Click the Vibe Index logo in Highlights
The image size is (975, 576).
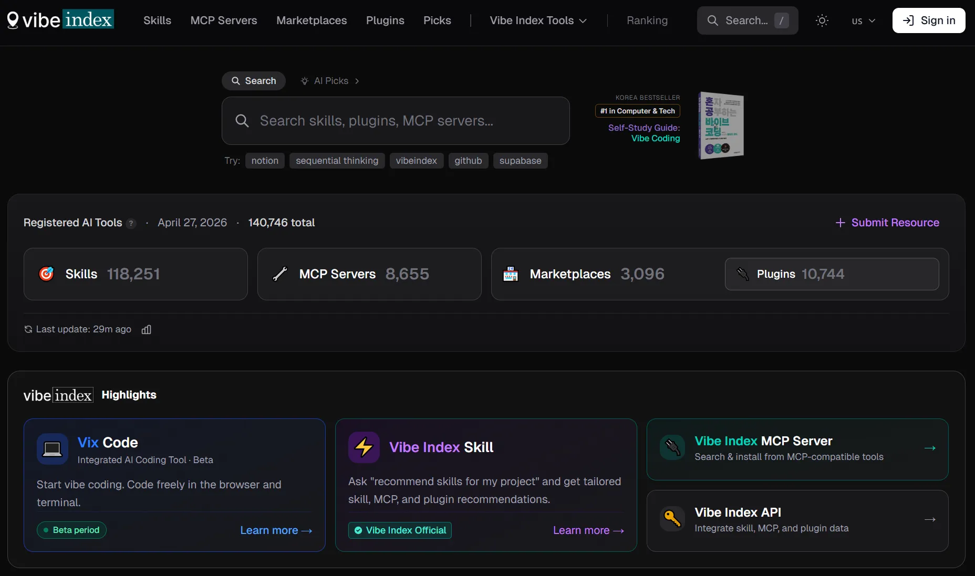pos(58,395)
